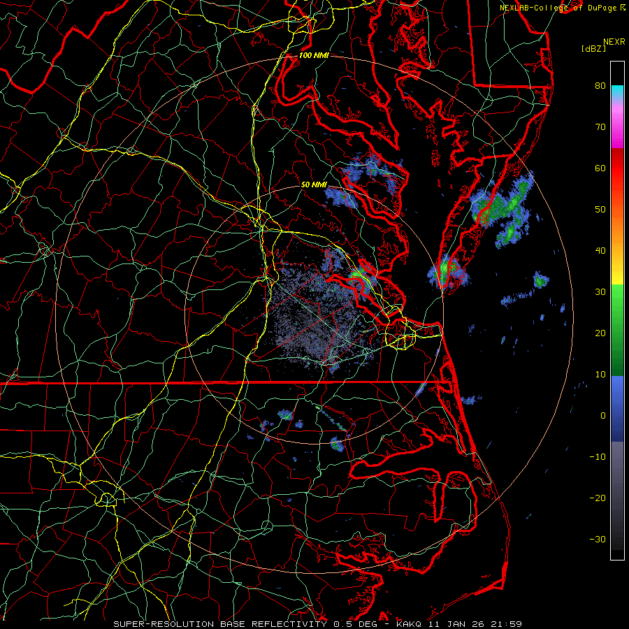This screenshot has height=629, width=629.
Task: Click the 80 dBZ value on the legend
Action: [600, 85]
